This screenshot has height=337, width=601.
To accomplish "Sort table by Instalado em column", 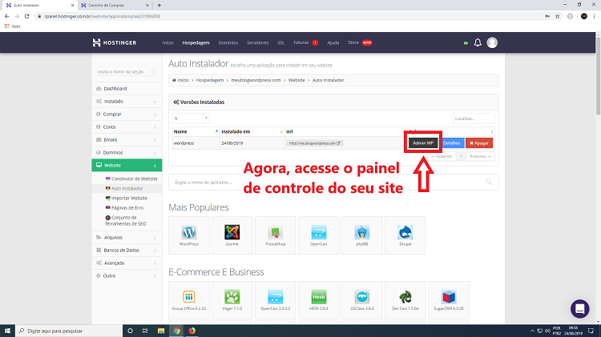I will click(x=252, y=131).
